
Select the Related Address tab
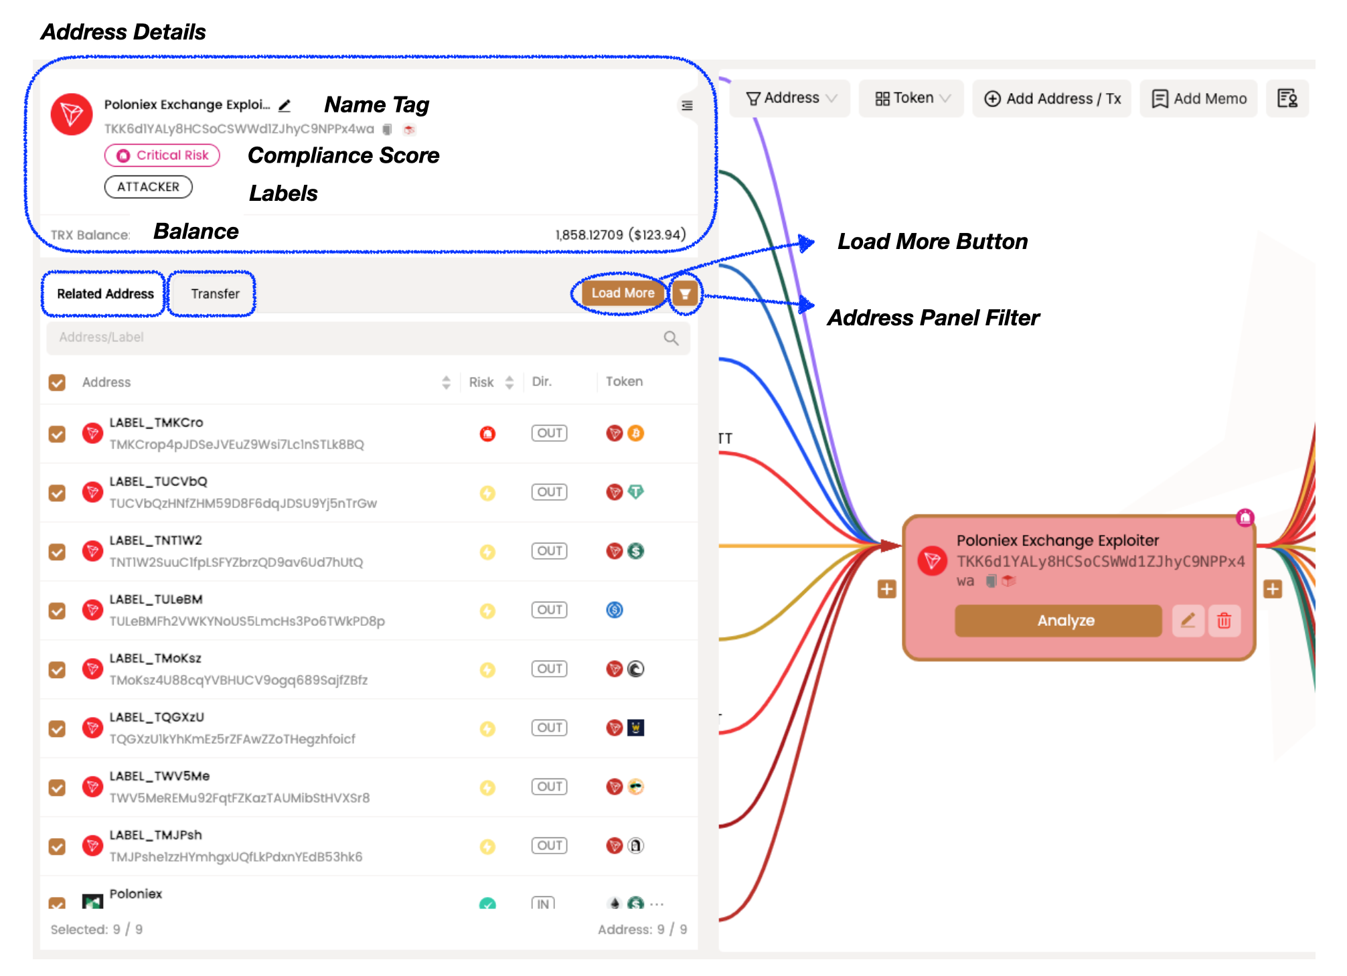105,294
